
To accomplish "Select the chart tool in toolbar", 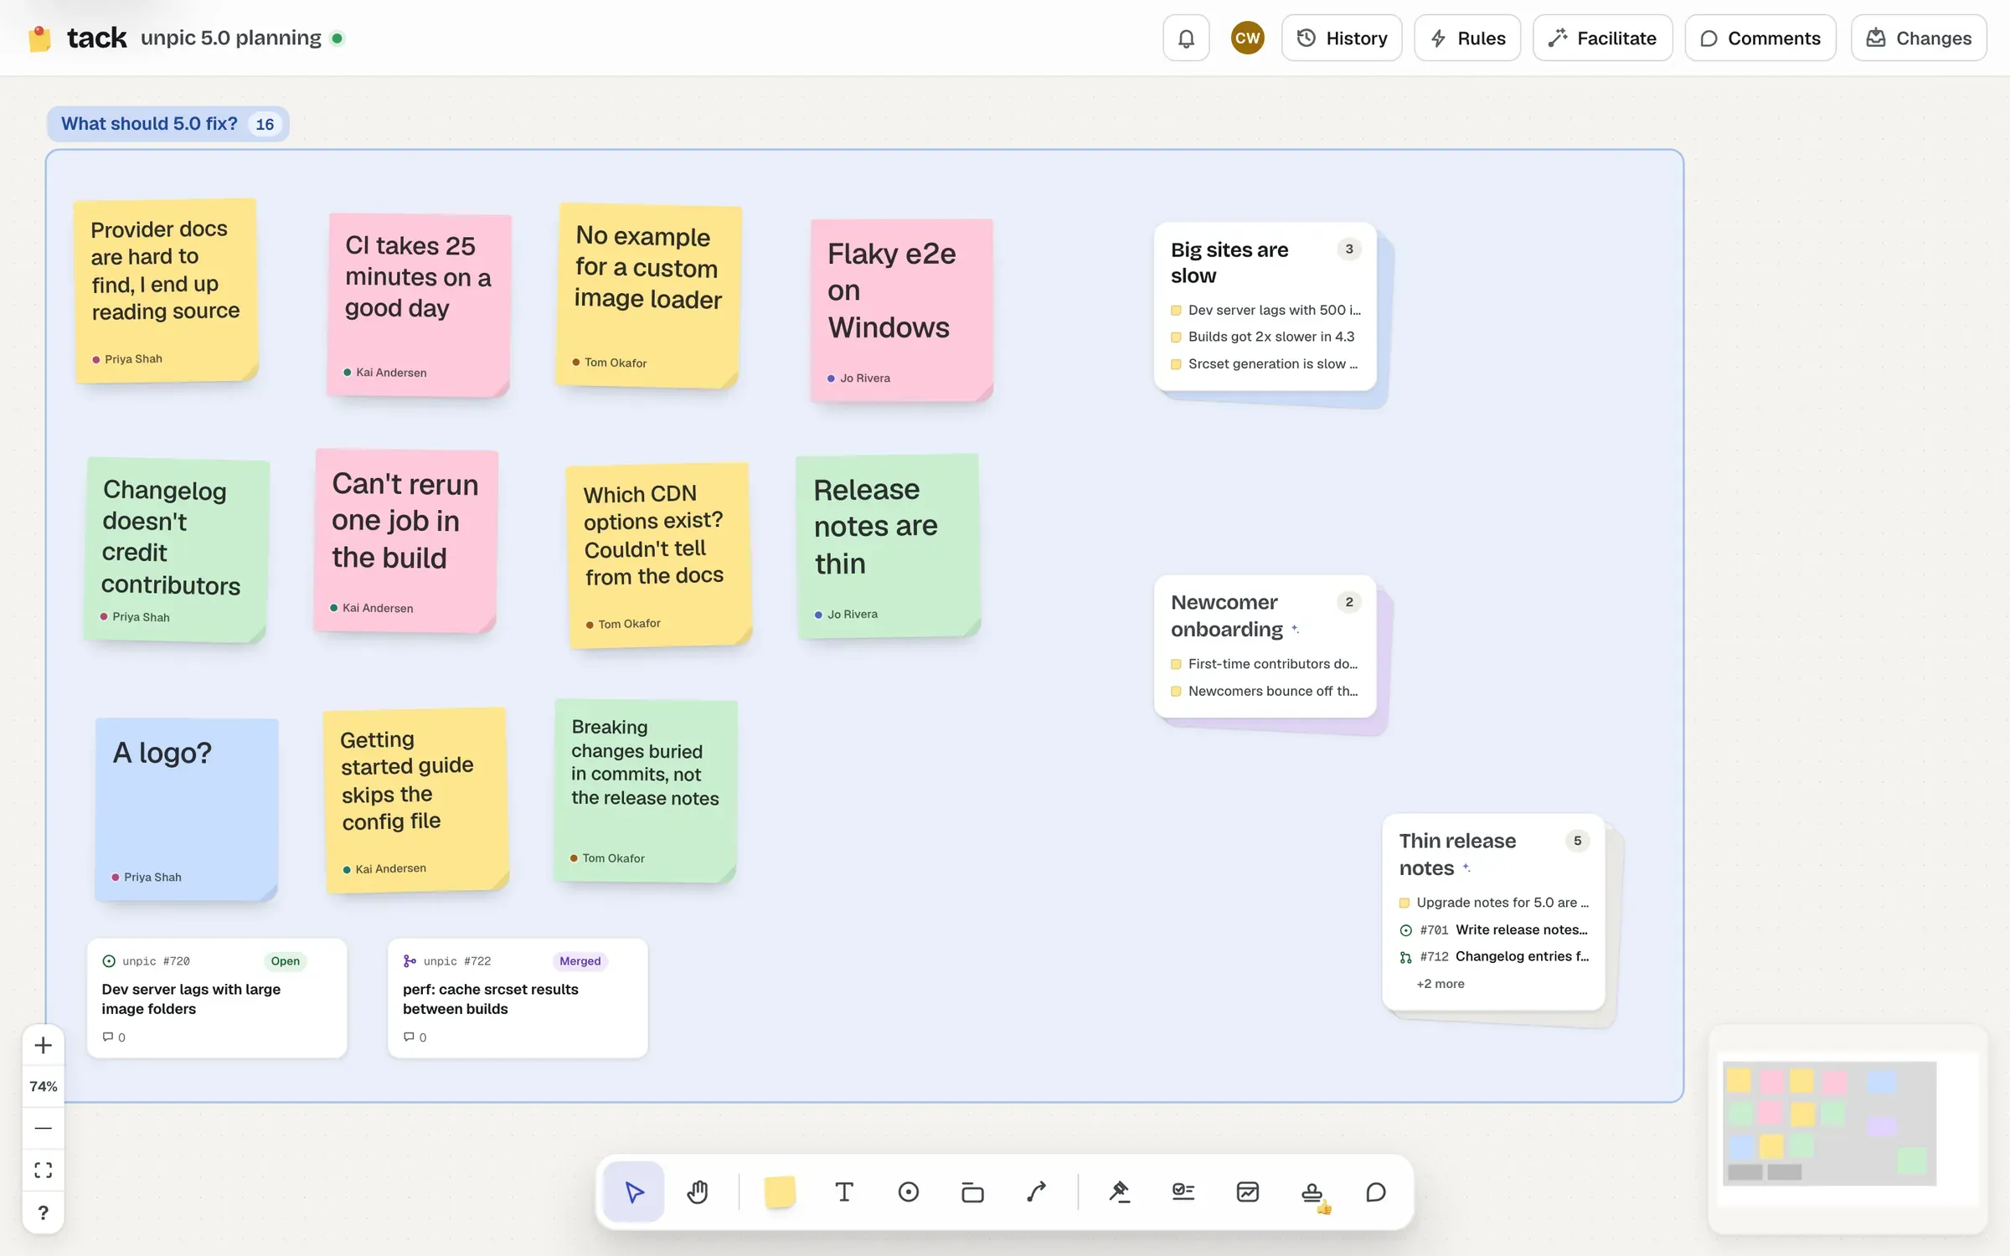I will pos(1248,1192).
